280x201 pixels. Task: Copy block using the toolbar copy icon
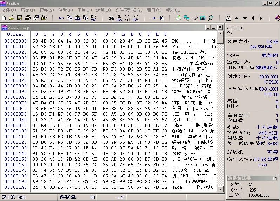(69, 18)
